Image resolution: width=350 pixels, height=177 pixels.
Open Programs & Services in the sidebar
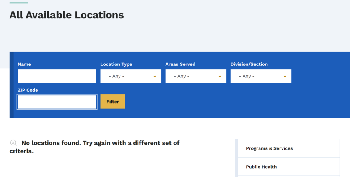click(269, 148)
